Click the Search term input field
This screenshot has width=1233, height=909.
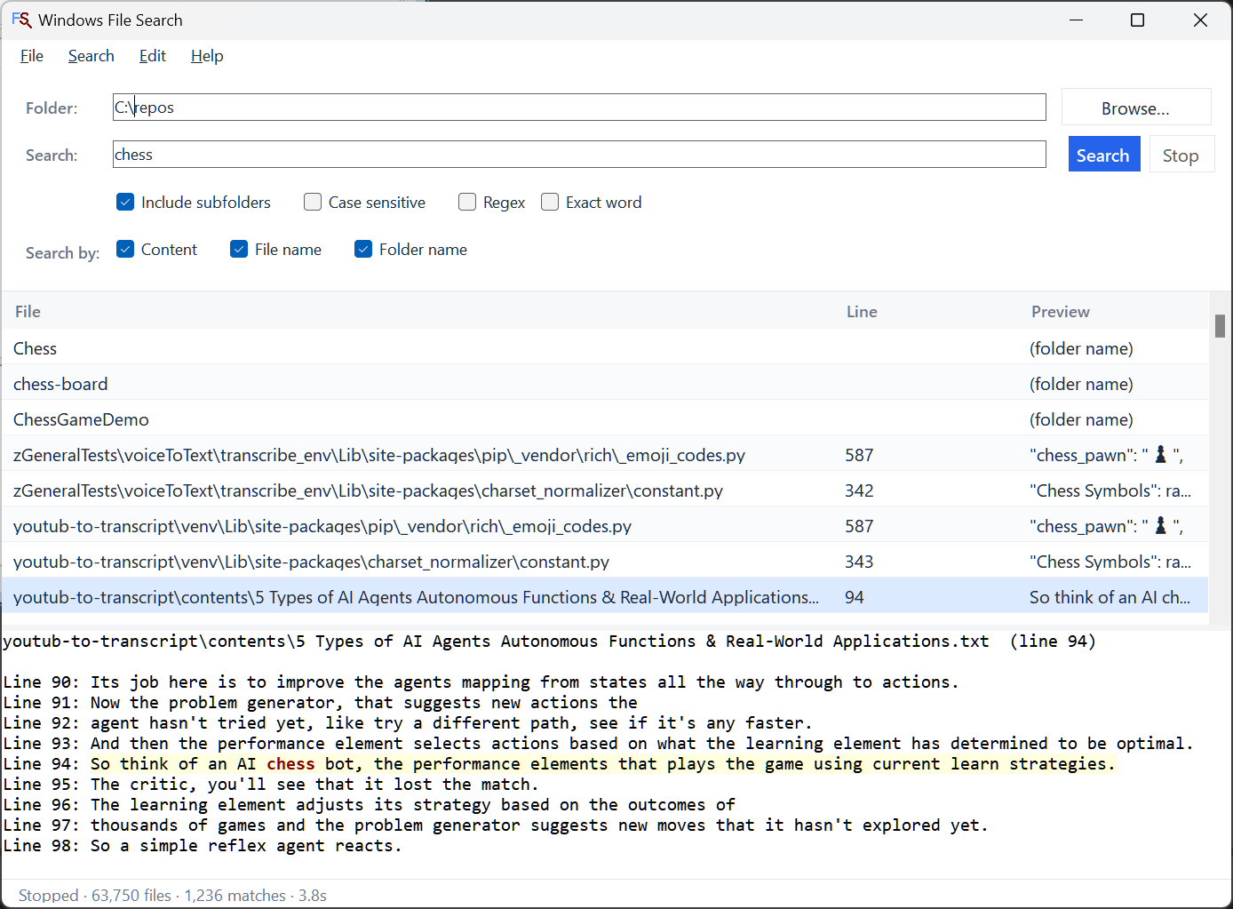click(x=579, y=155)
